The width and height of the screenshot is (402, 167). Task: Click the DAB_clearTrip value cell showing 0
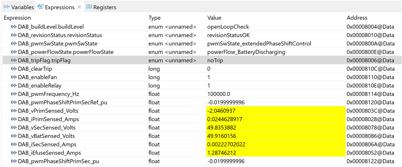pyautogui.click(x=209, y=69)
